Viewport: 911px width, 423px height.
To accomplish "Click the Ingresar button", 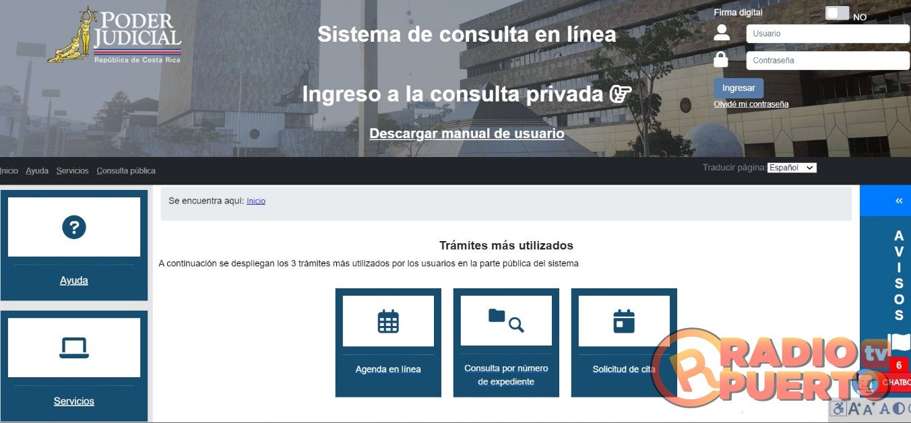I will coord(739,88).
